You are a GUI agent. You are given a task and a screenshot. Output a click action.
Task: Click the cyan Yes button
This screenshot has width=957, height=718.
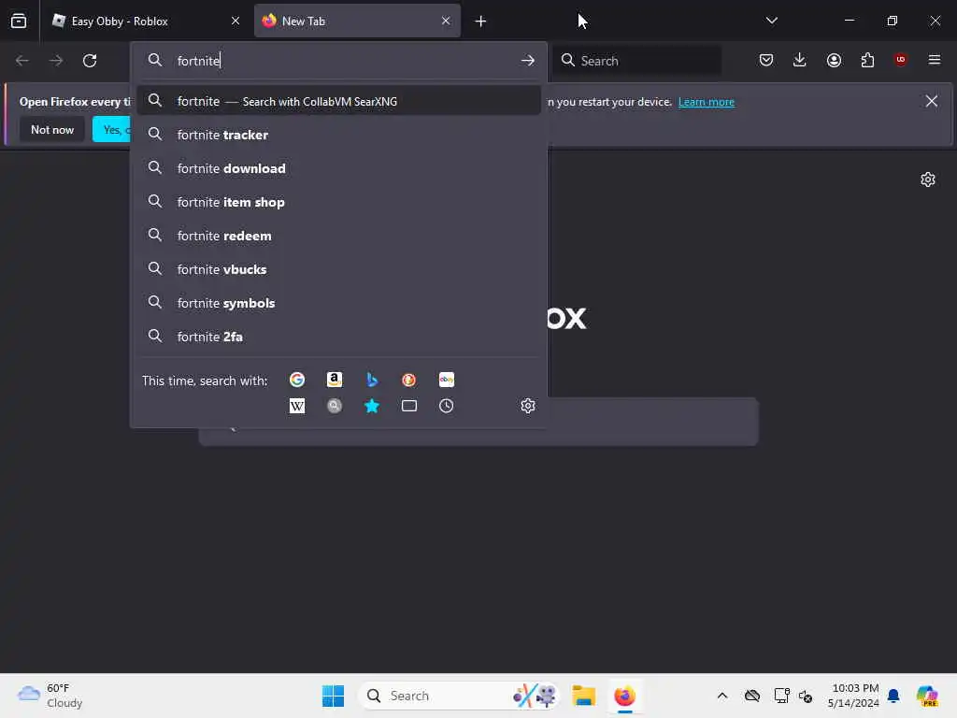coord(112,129)
